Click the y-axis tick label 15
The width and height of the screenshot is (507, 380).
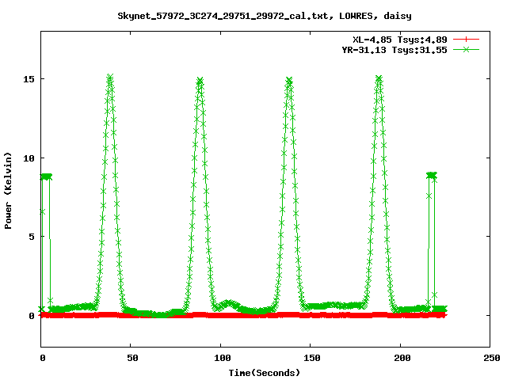(29, 79)
